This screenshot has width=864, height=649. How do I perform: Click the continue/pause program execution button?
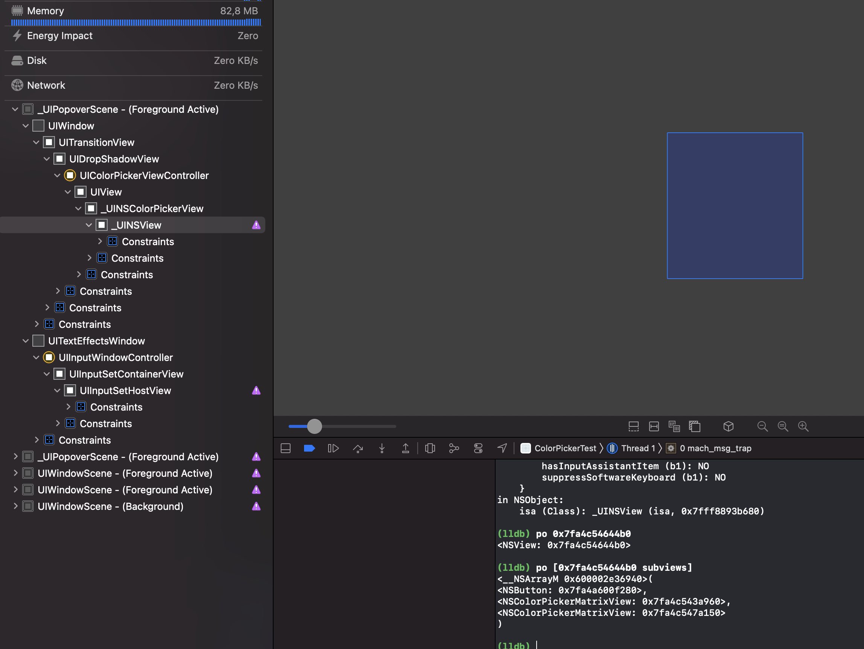point(333,448)
